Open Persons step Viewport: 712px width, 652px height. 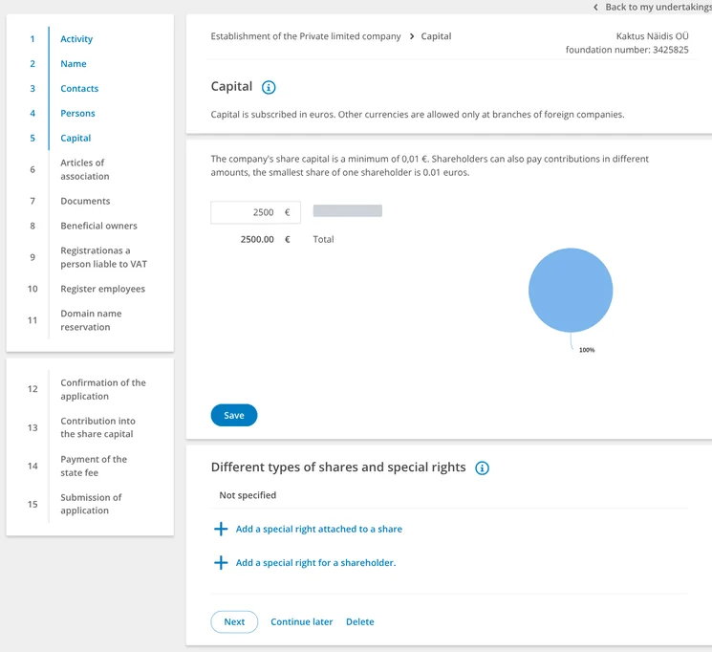click(x=77, y=113)
